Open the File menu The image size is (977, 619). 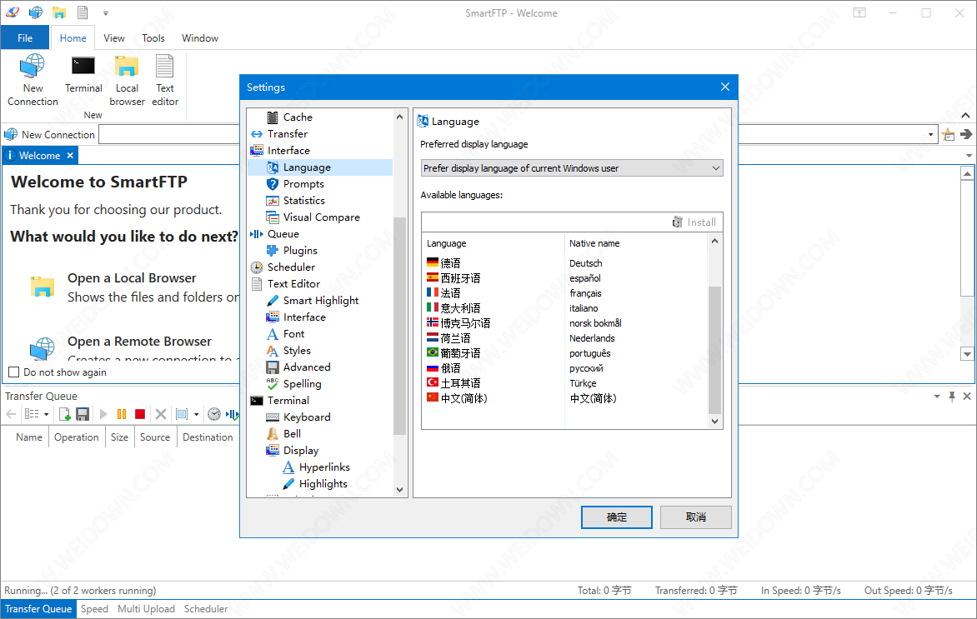tap(25, 38)
